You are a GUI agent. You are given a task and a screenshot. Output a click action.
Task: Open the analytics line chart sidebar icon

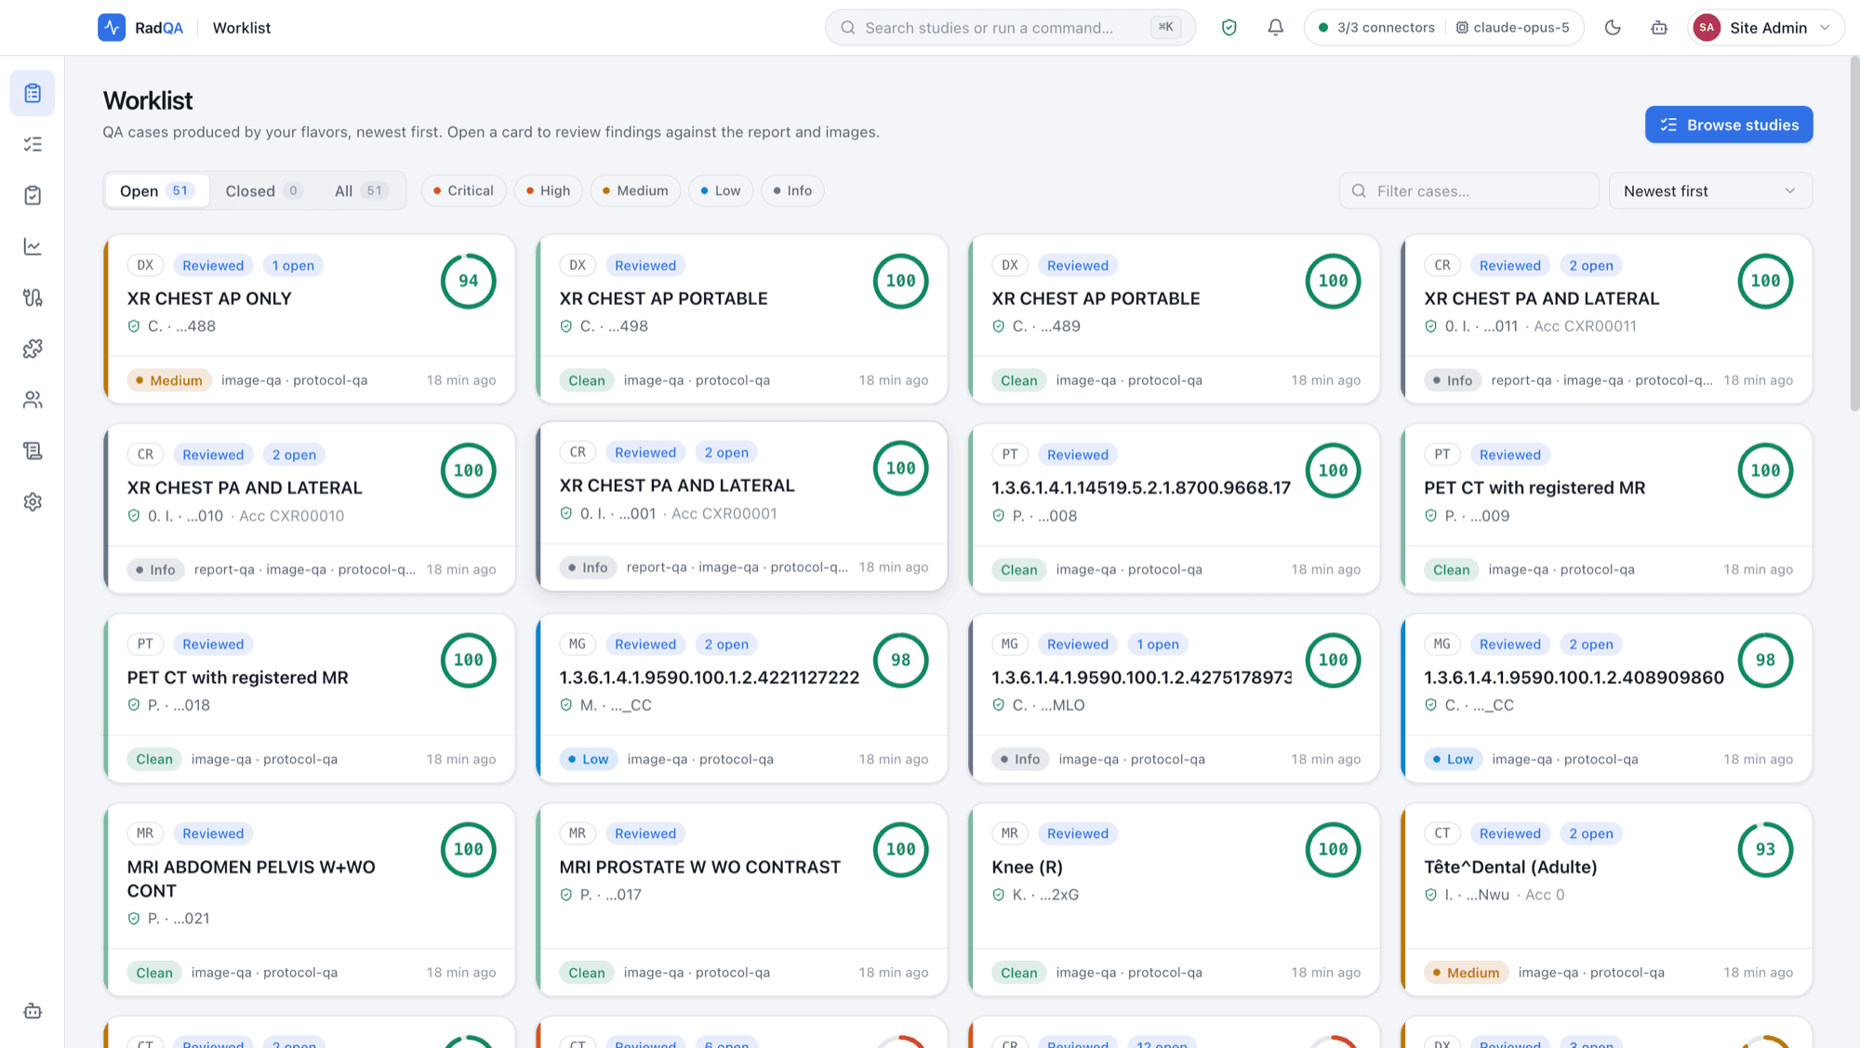click(x=33, y=246)
